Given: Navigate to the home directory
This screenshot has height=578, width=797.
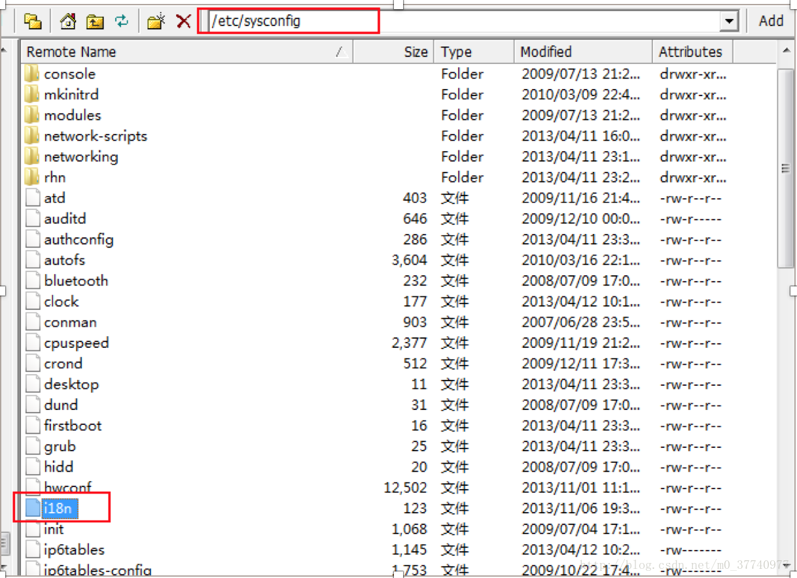Looking at the screenshot, I should point(67,20).
